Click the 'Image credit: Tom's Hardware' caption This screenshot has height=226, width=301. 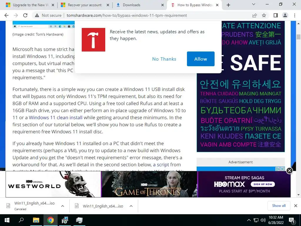click(x=38, y=34)
